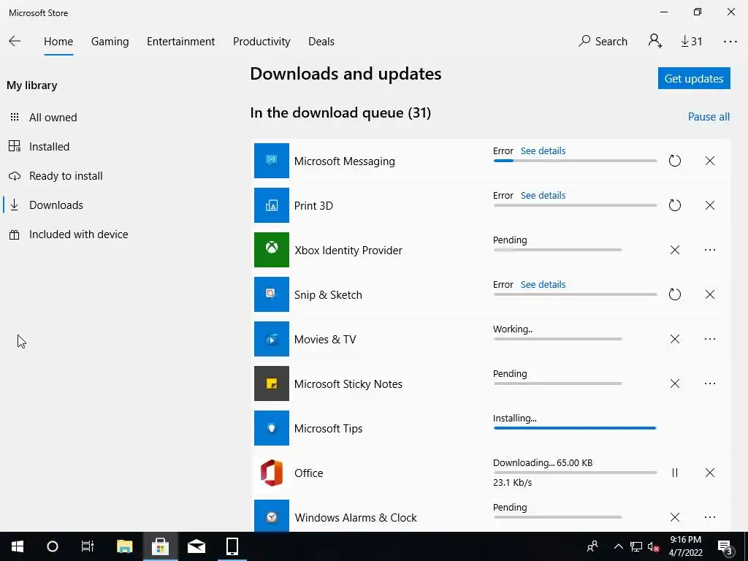Open the notification center icon

point(725,546)
